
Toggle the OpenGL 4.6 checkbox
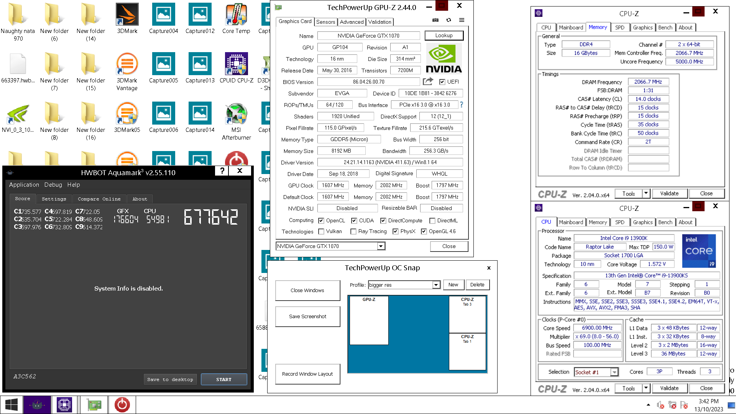pos(424,231)
